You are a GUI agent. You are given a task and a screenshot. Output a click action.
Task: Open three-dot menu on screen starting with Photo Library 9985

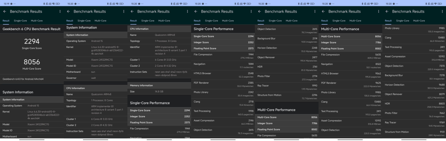tap(442, 11)
